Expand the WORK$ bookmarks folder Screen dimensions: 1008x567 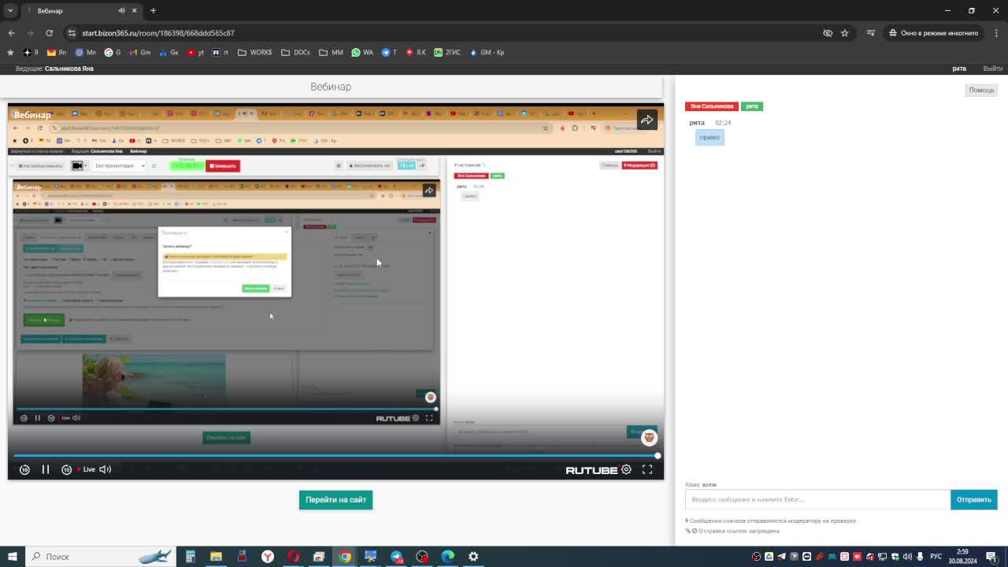255,53
